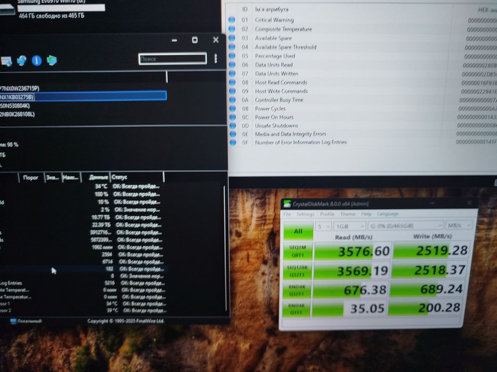
Task: Open the Profile menu in CrystalDiskMark
Action: pyautogui.click(x=327, y=214)
